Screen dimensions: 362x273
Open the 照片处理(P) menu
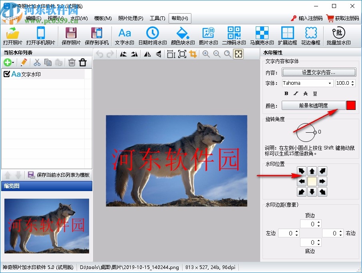(130, 18)
